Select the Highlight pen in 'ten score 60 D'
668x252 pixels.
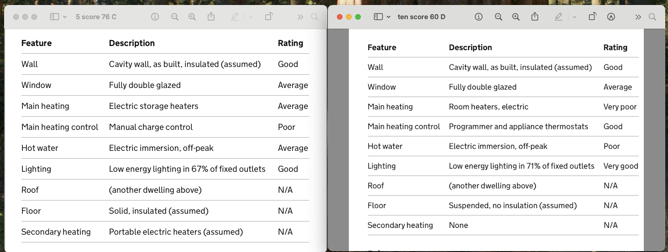(558, 17)
